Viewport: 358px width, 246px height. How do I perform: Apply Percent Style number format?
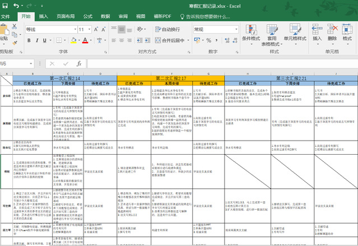[x=210, y=40]
